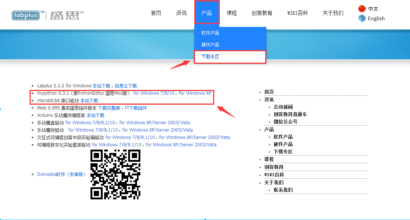Open the Duinoplus软件（安卓版）link

pos(61,174)
